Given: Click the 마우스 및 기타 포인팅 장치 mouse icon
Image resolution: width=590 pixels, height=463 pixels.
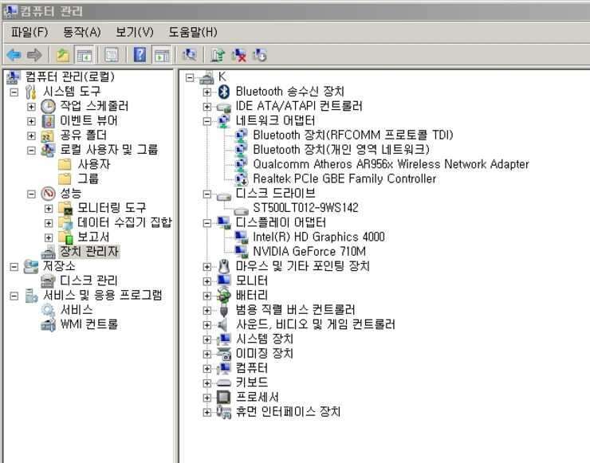Looking at the screenshot, I should (x=224, y=267).
